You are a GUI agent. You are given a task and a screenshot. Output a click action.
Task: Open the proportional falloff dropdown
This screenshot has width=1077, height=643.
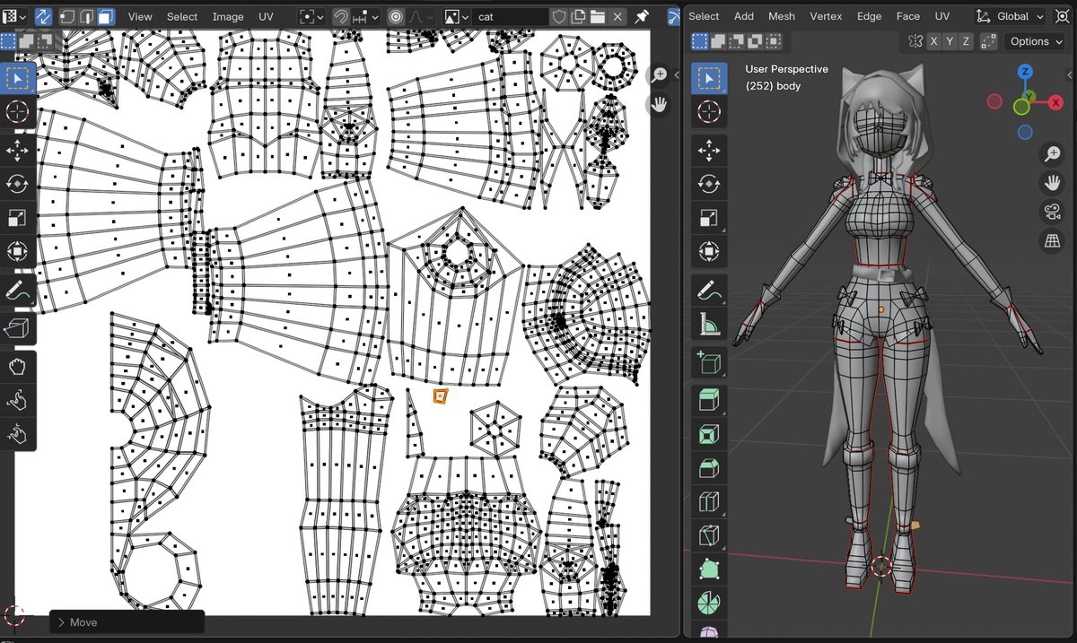click(x=420, y=16)
